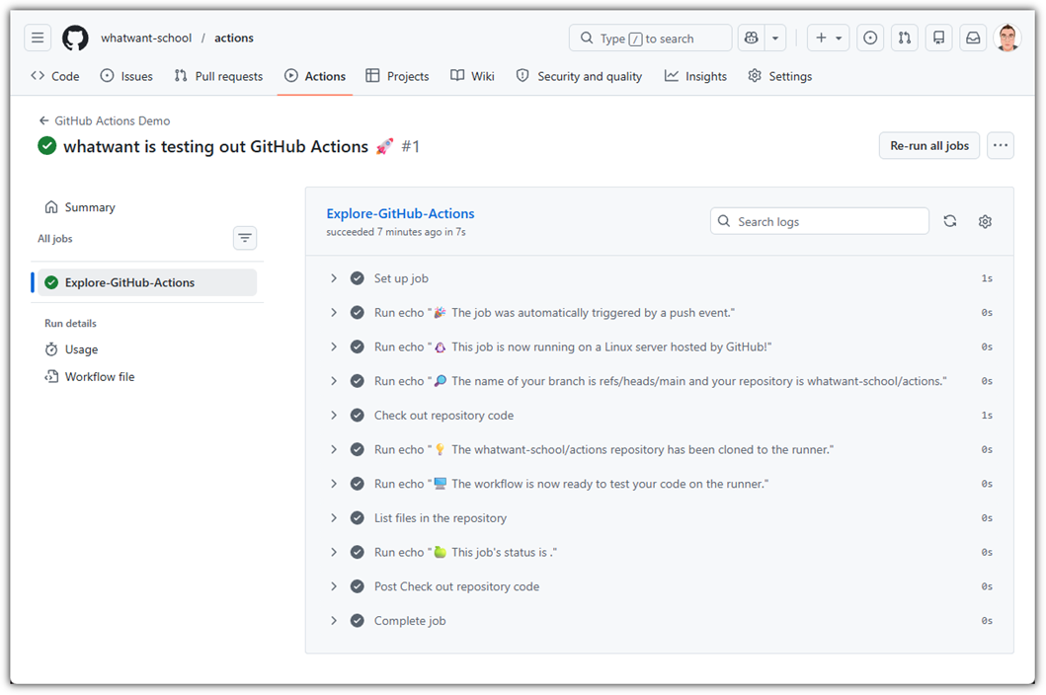Click the 'List files in the repository' text
Viewport: 1046px width, 695px height.
click(x=441, y=518)
